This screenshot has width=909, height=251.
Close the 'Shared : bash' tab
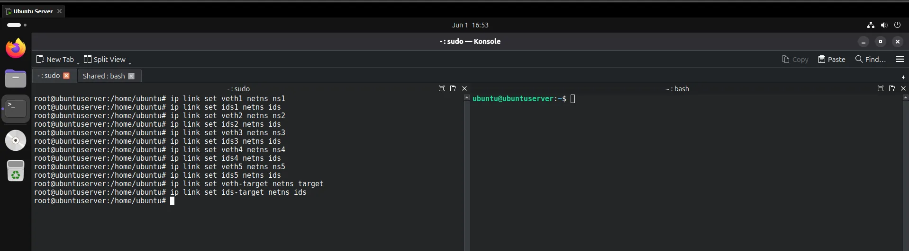(x=131, y=76)
